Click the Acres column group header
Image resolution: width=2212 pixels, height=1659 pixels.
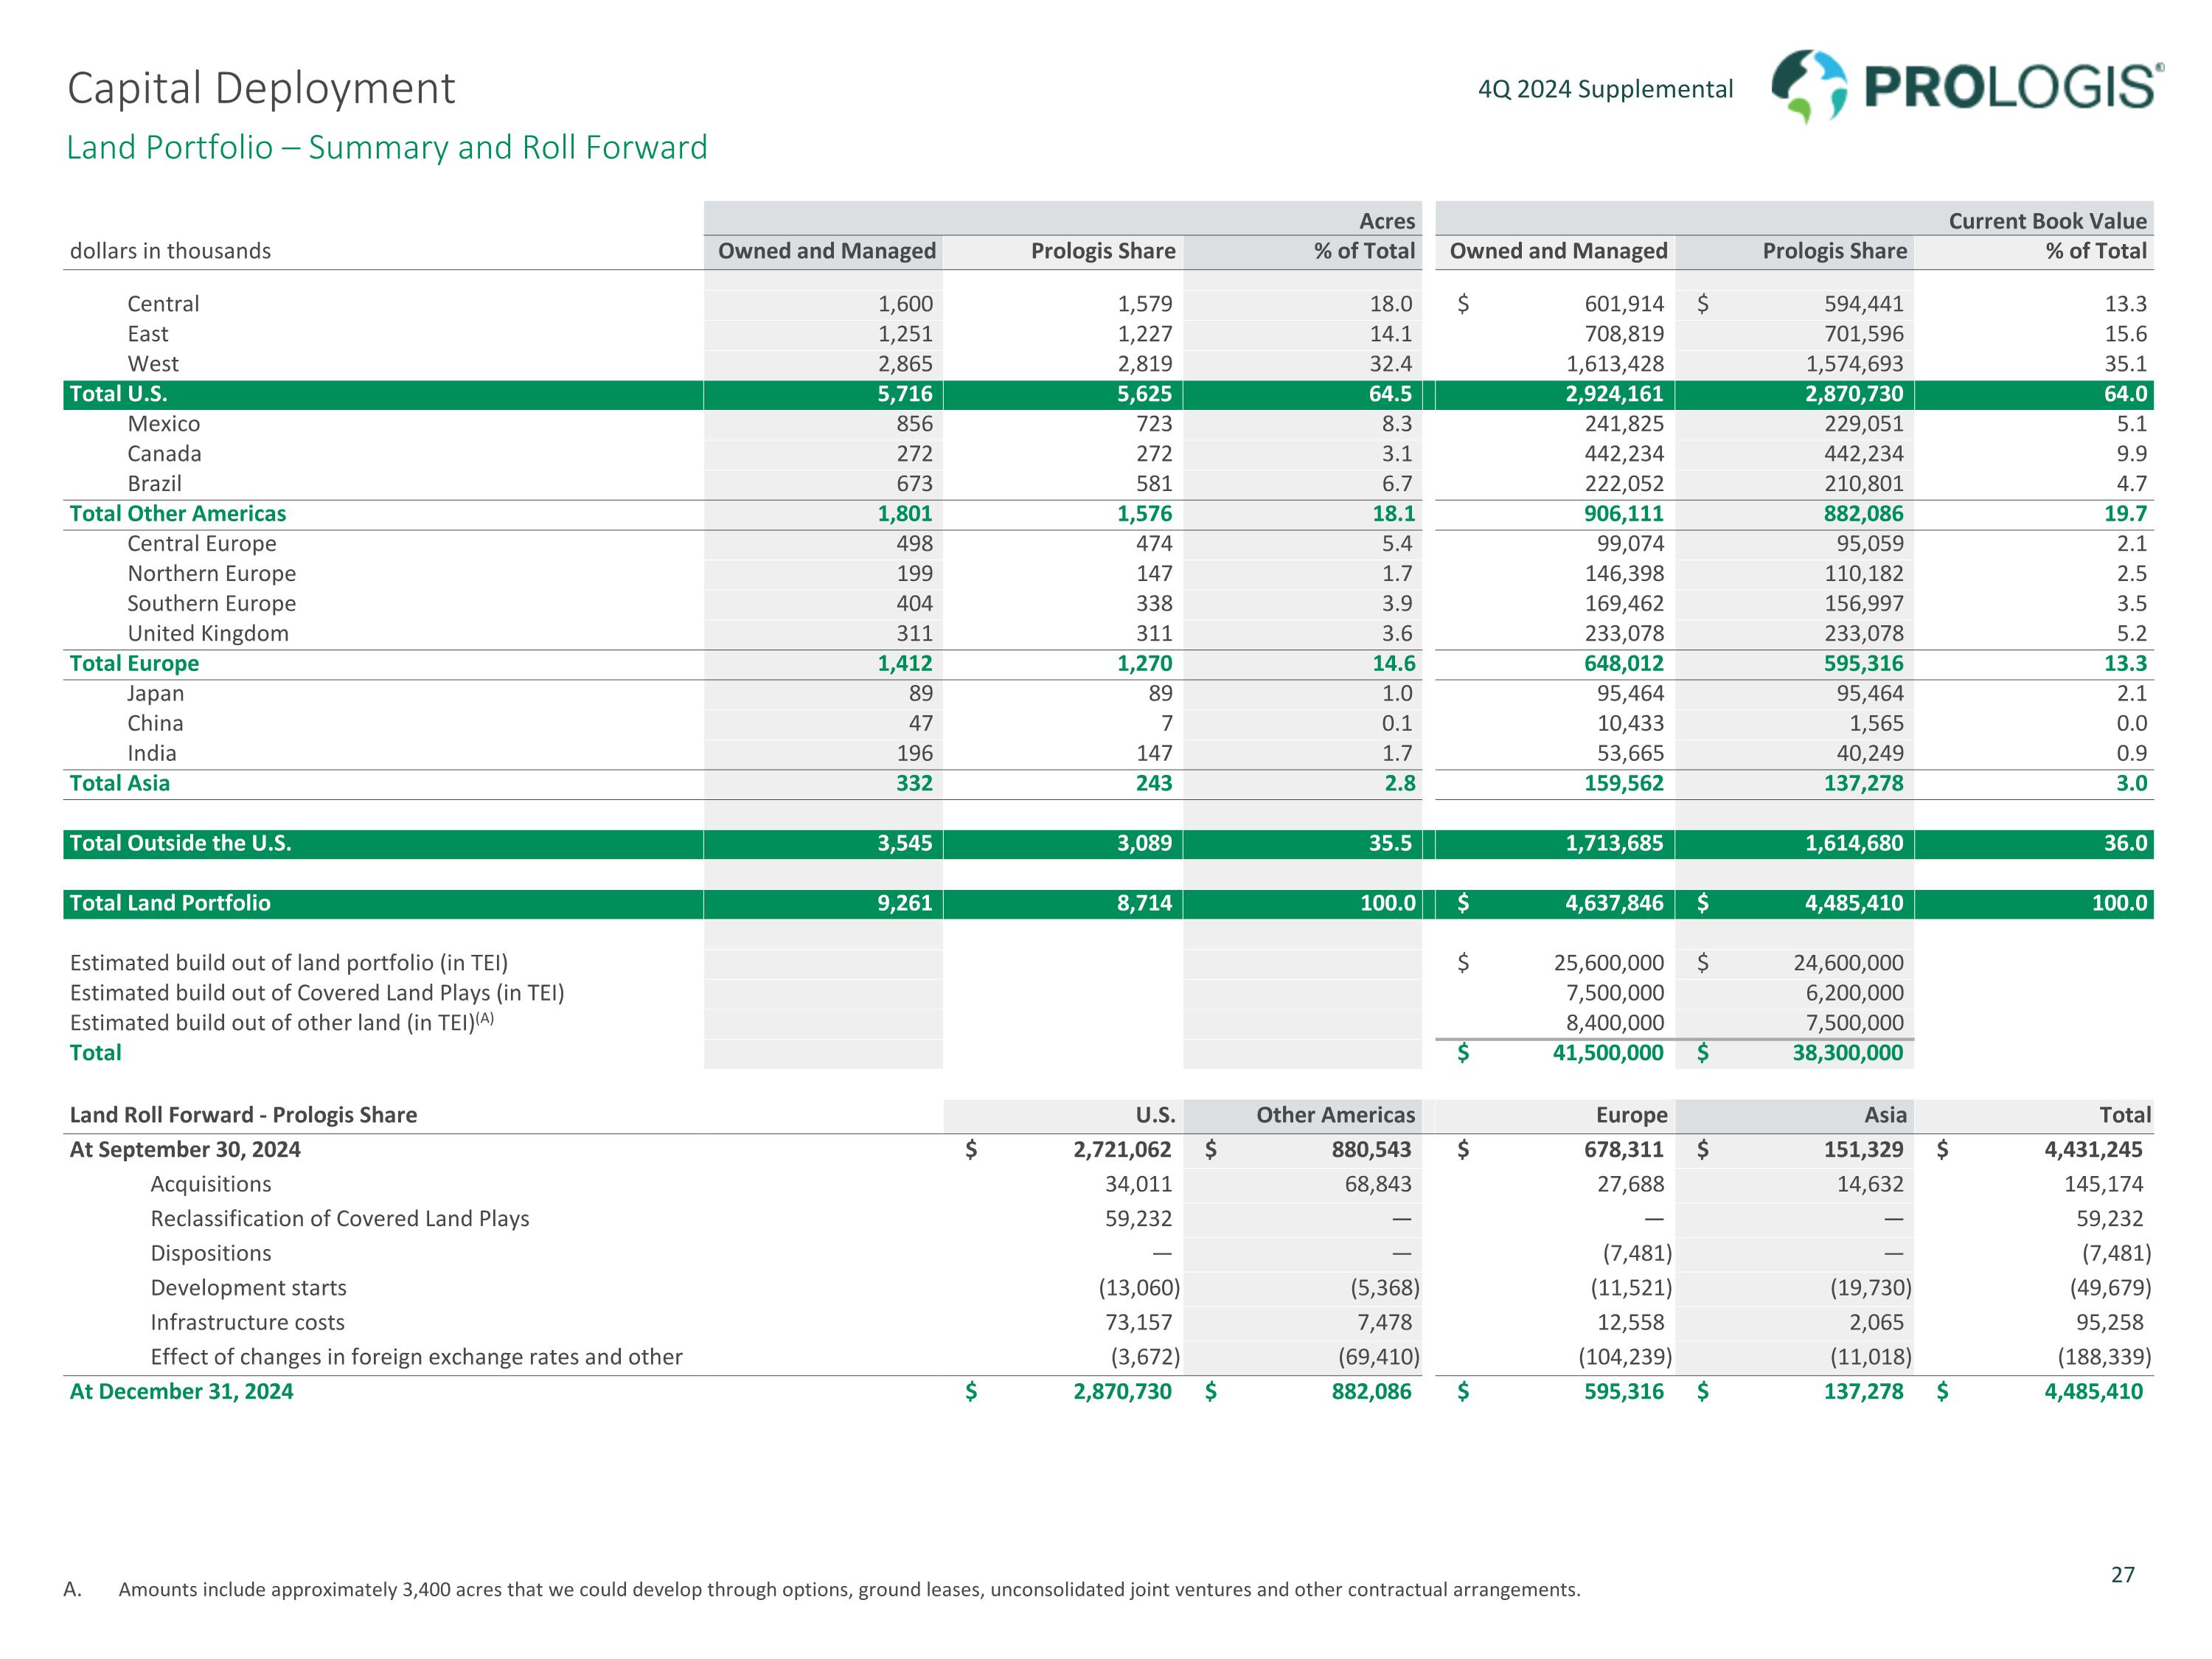tap(1386, 221)
